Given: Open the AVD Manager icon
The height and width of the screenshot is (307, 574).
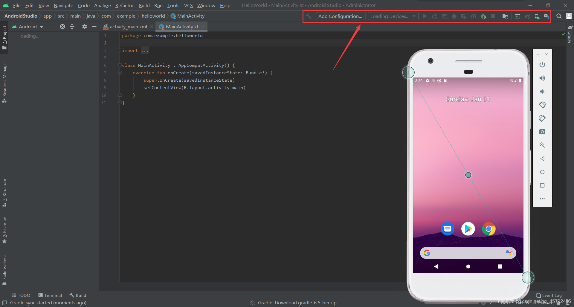Looking at the screenshot, I should coord(537,16).
